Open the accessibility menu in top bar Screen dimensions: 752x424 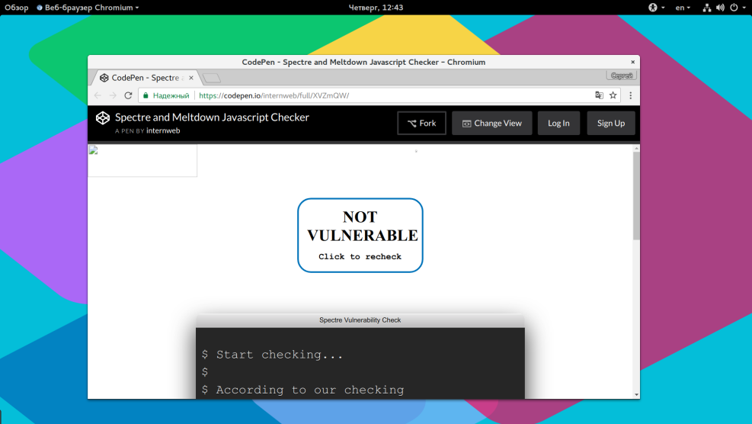point(656,8)
